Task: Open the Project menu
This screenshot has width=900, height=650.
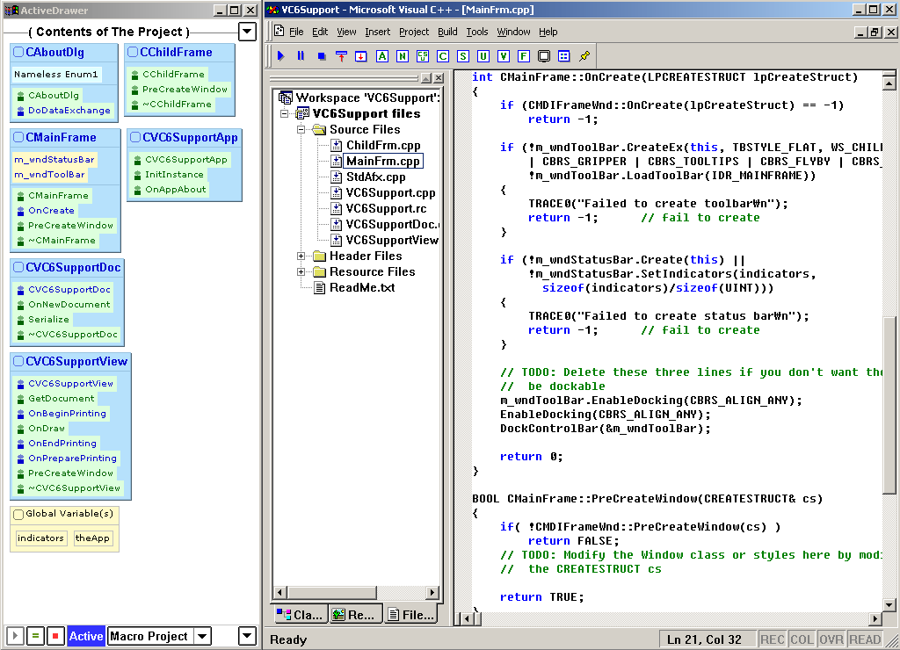Action: (x=414, y=32)
